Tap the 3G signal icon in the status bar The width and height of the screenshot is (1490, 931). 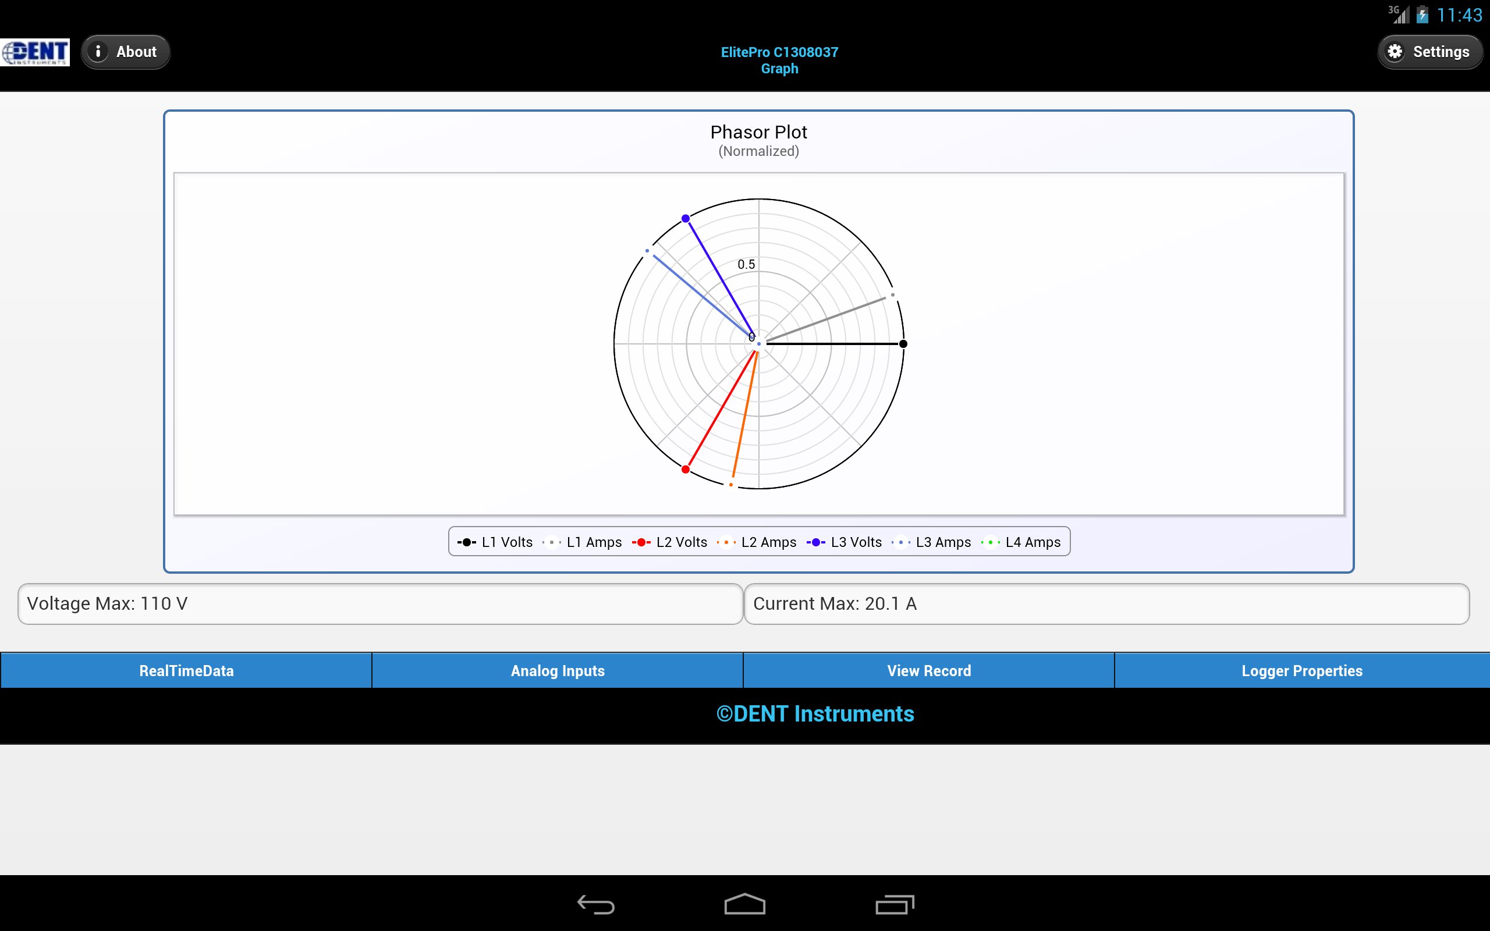(1399, 13)
